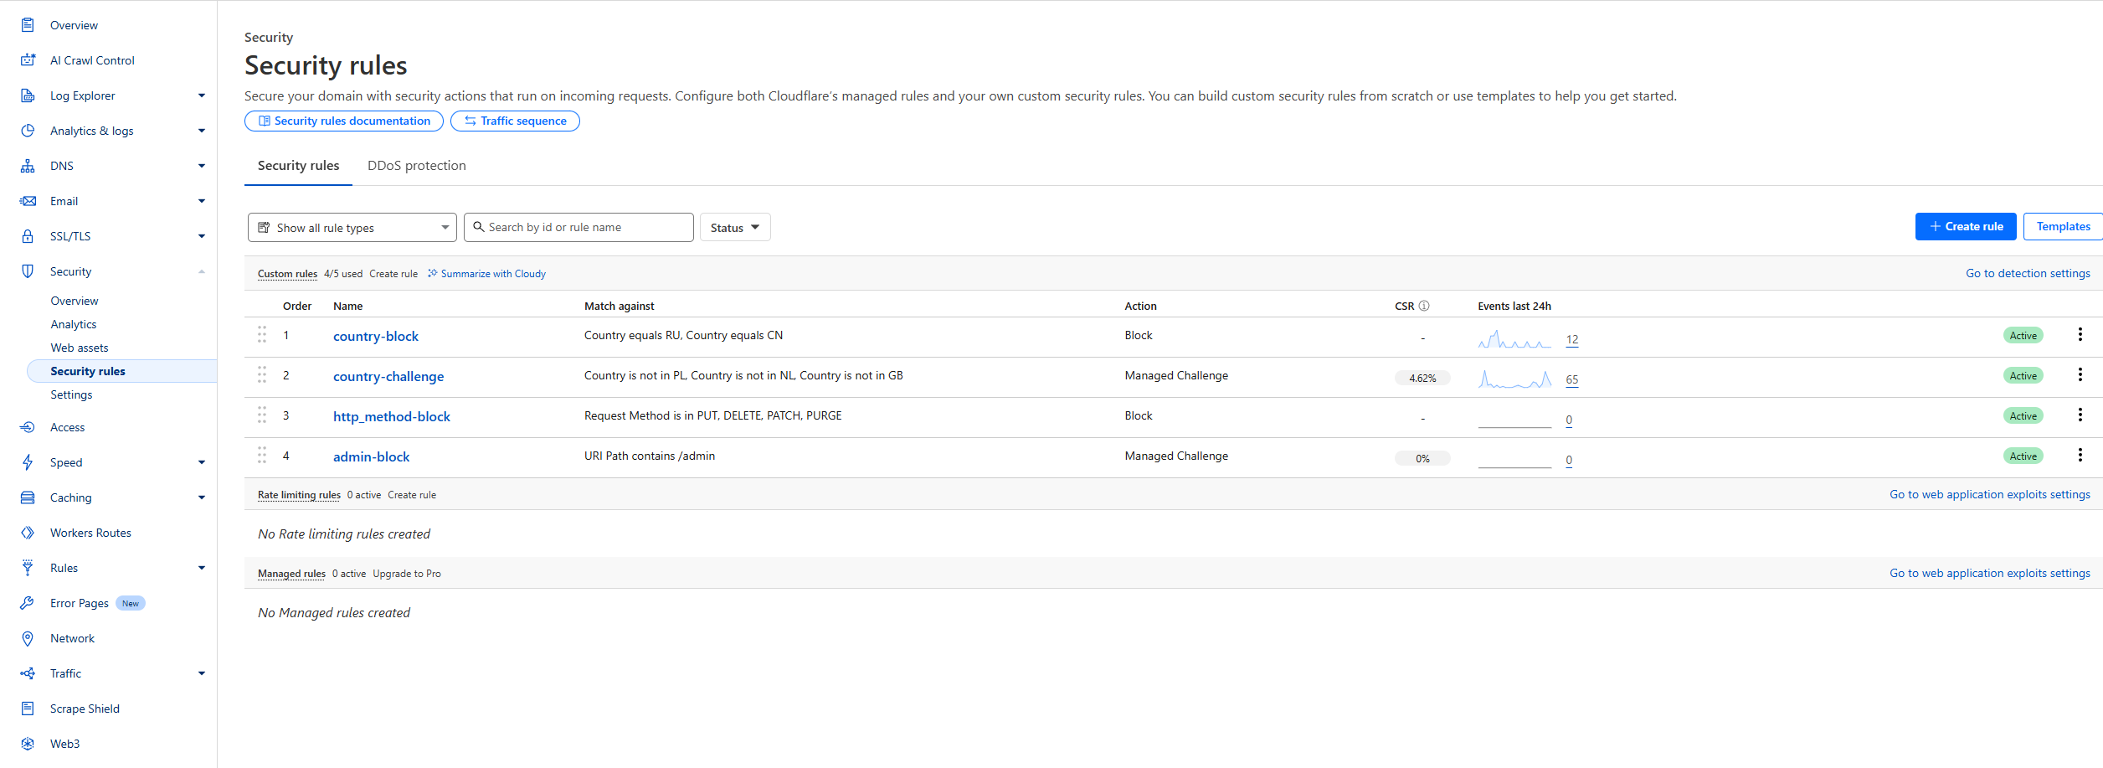Click the DNS sidebar icon
The width and height of the screenshot is (2103, 768).
[28, 165]
